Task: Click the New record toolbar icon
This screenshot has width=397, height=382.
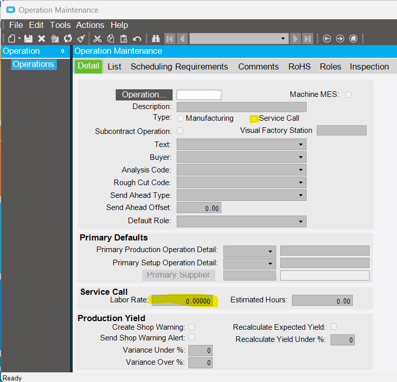Action: [12, 39]
